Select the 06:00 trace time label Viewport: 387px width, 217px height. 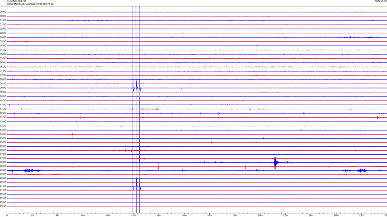tap(3, 63)
